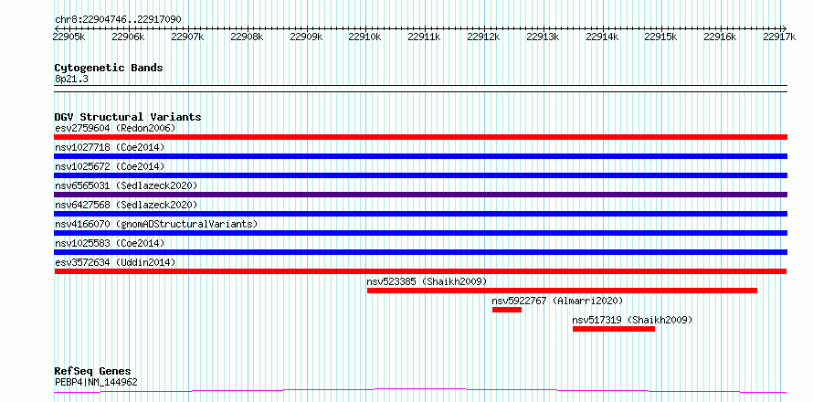Click the Cytogenetic Bands track title
The image size is (813, 402).
109,68
